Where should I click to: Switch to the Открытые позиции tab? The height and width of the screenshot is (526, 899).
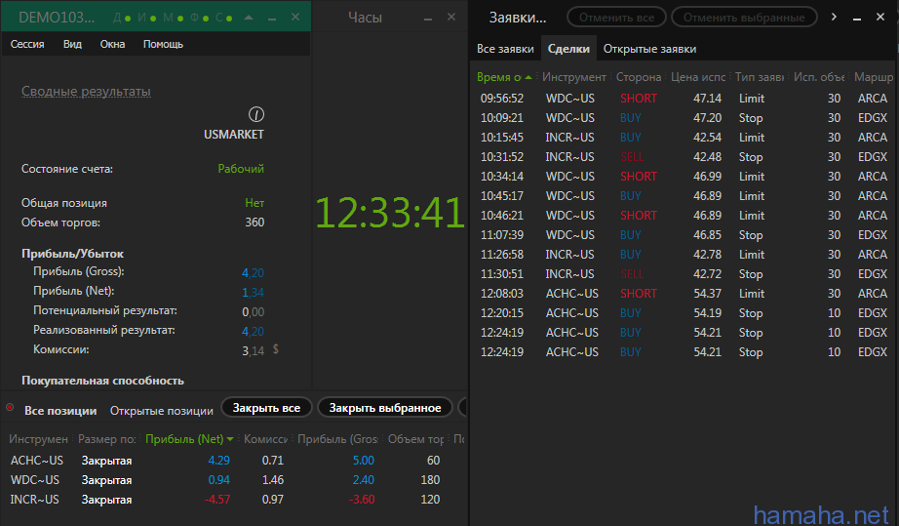[x=162, y=411]
